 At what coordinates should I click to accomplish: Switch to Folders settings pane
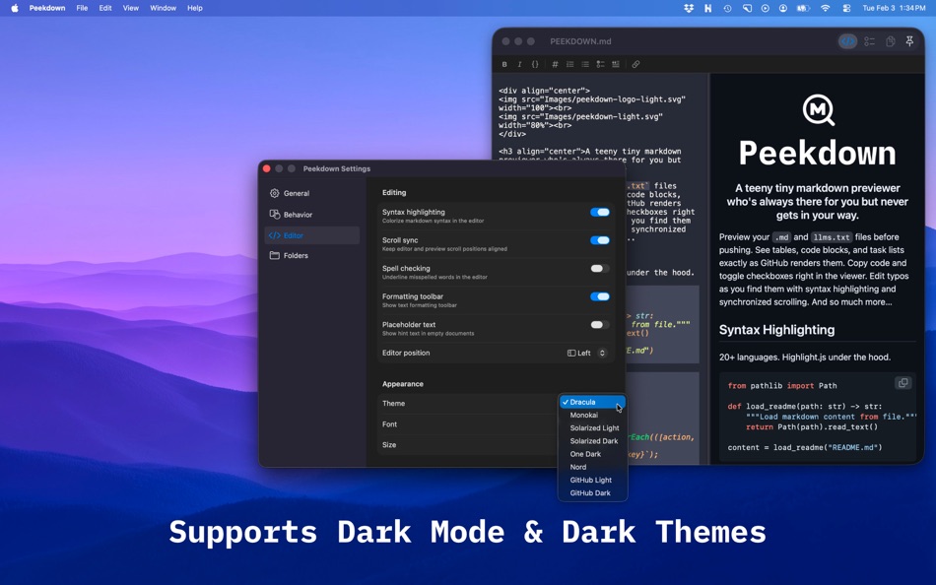pos(311,255)
